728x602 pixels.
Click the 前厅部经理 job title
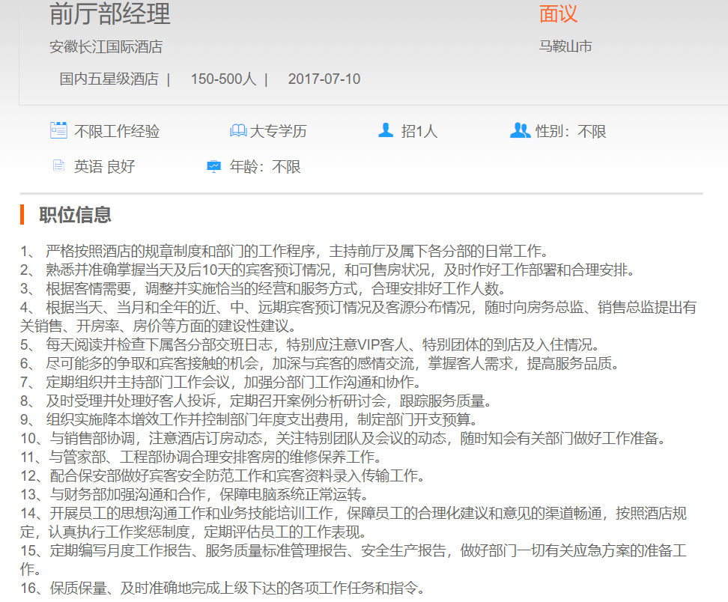pos(109,13)
